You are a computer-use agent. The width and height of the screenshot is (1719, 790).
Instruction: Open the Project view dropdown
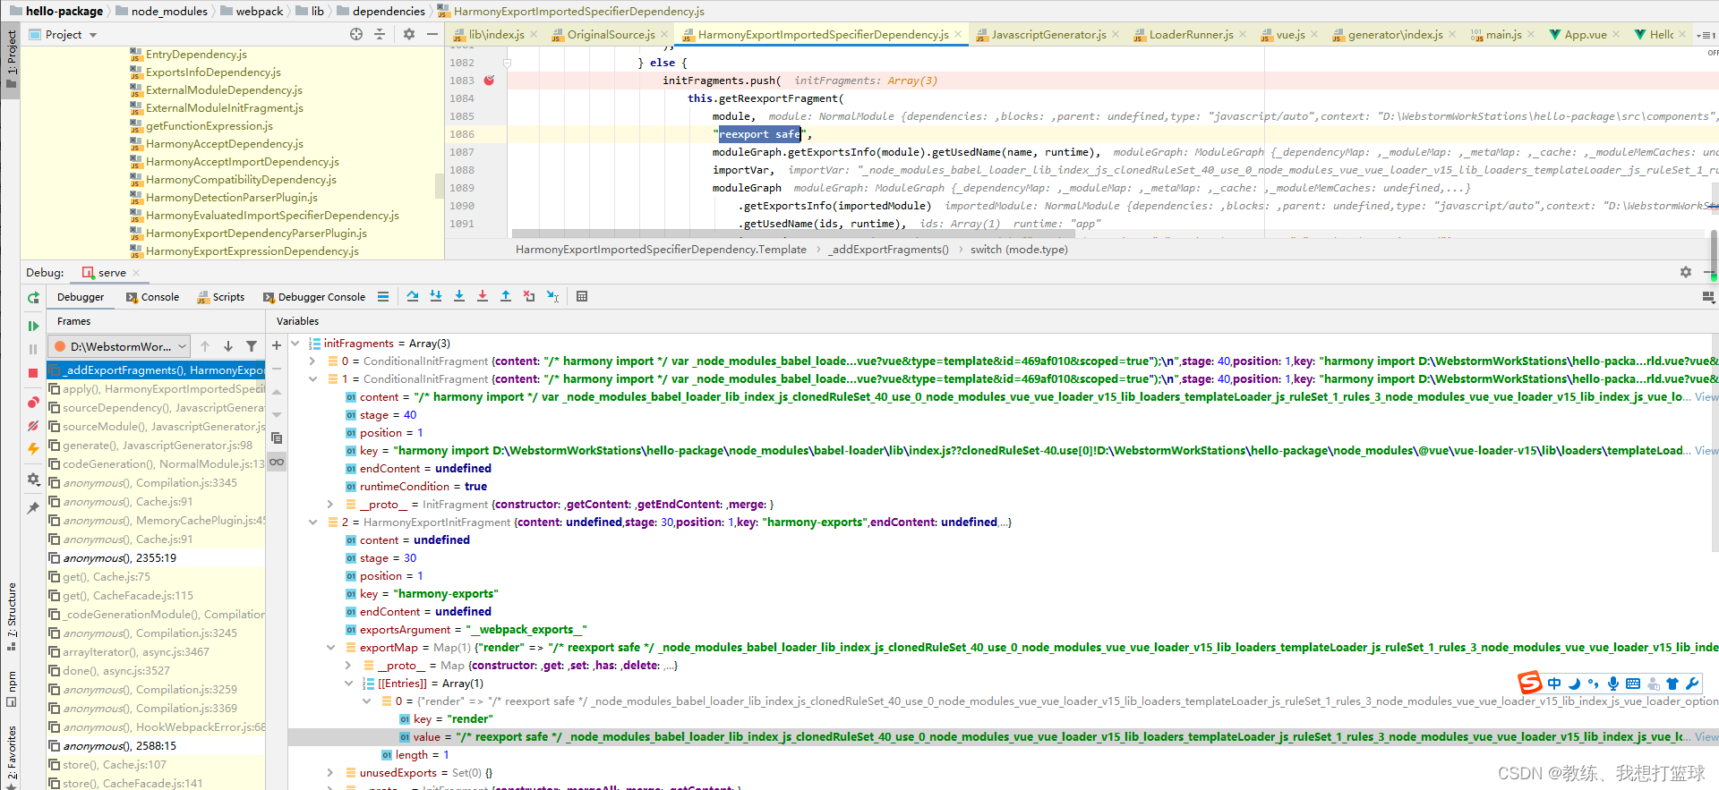[x=63, y=35]
